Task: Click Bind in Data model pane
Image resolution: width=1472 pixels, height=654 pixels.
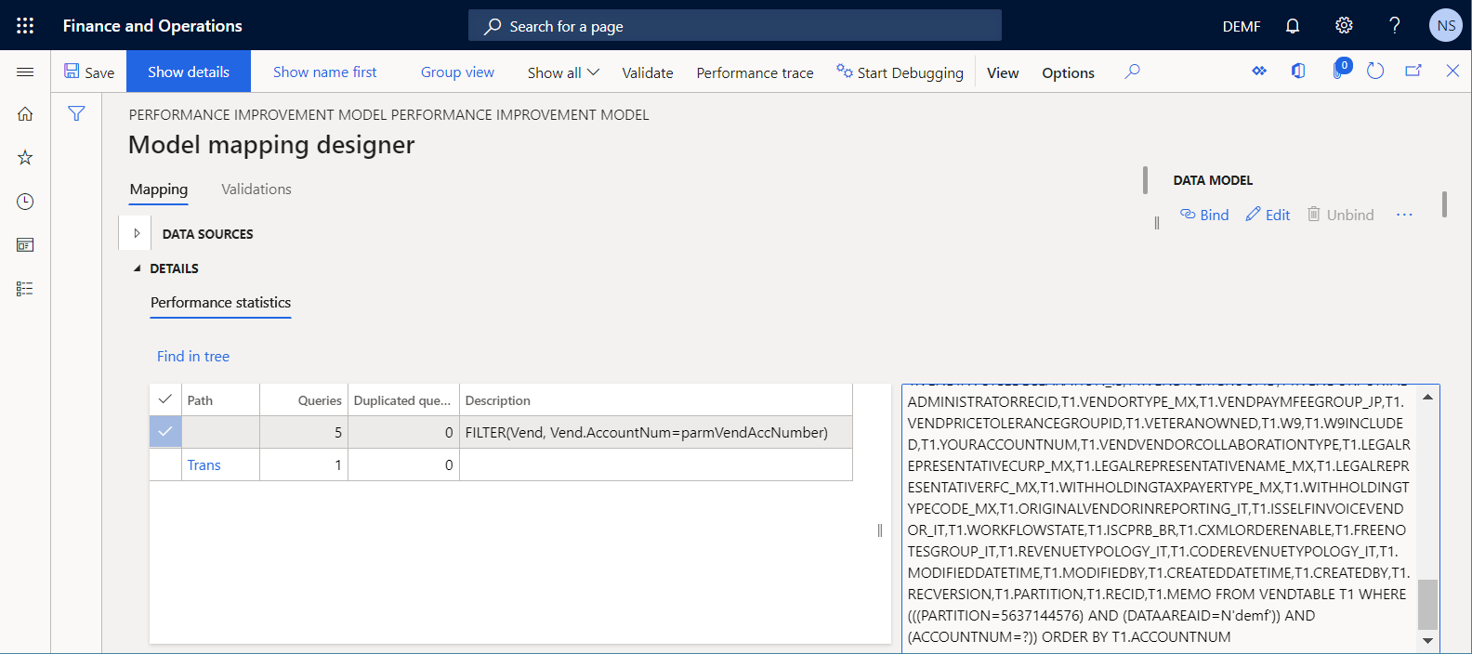Action: 1204,215
